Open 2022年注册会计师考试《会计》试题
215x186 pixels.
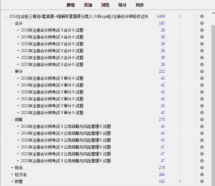tap(52, 58)
